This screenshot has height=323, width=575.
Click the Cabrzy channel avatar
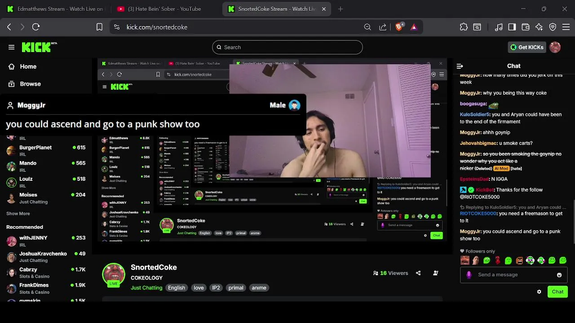click(x=11, y=273)
